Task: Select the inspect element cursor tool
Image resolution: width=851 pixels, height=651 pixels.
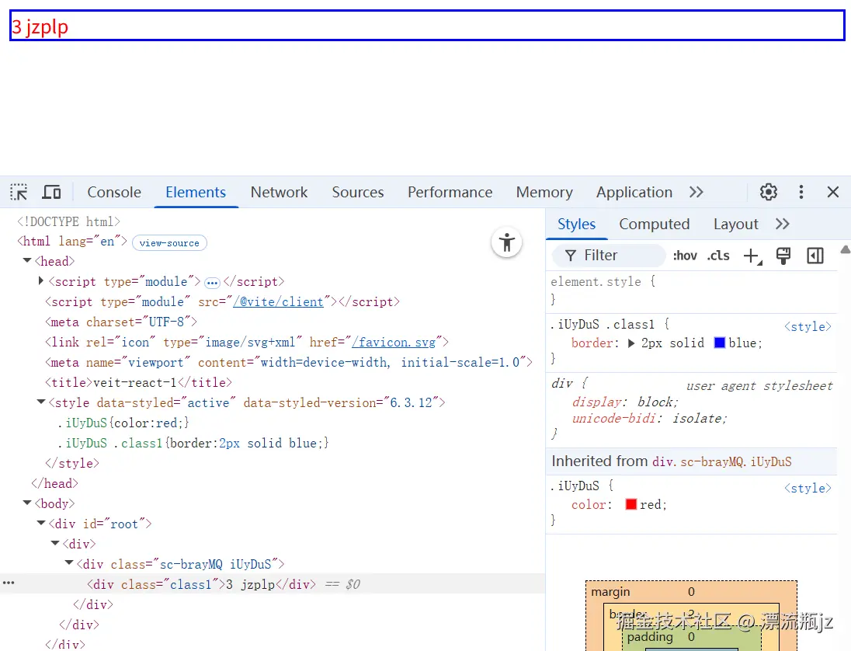Action: pos(18,191)
